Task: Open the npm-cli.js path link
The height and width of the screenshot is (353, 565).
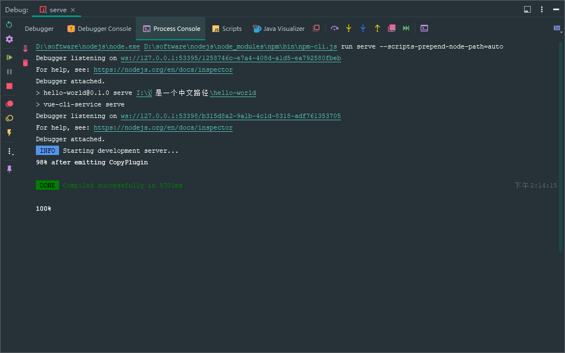Action: pos(241,46)
